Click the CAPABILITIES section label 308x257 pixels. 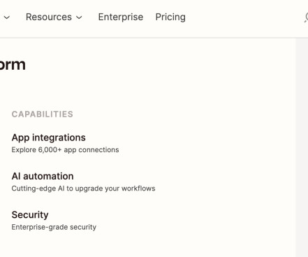(43, 114)
